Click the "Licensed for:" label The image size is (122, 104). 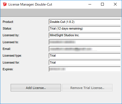[x=11, y=62]
